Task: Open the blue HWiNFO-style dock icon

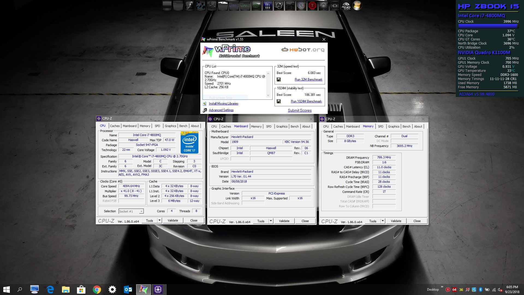Action: [x=267, y=6]
